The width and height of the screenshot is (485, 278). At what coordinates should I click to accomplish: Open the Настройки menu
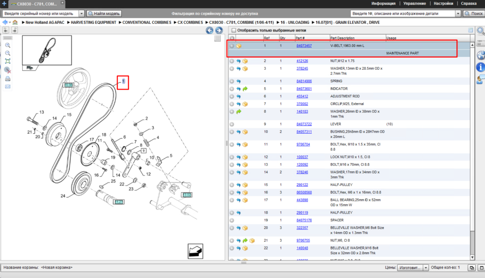click(443, 3)
